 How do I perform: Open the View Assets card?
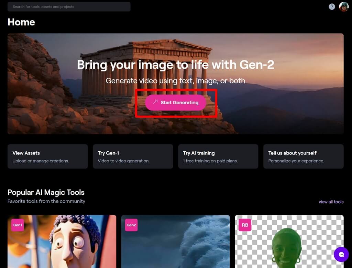coord(47,156)
